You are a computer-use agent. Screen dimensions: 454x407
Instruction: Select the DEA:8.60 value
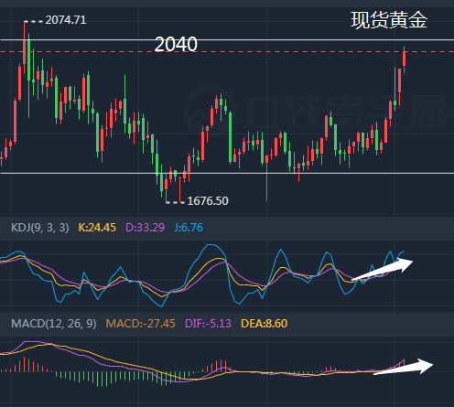pos(265,324)
